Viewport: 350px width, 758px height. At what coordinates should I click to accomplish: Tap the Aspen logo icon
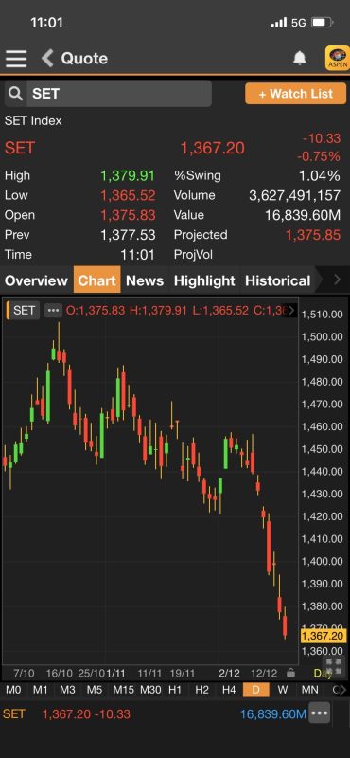[x=338, y=59]
